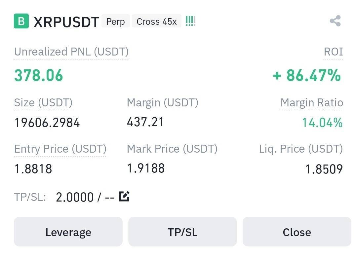This screenshot has height=260, width=357.
Task: Tap the Perp contract tag
Action: [x=115, y=21]
